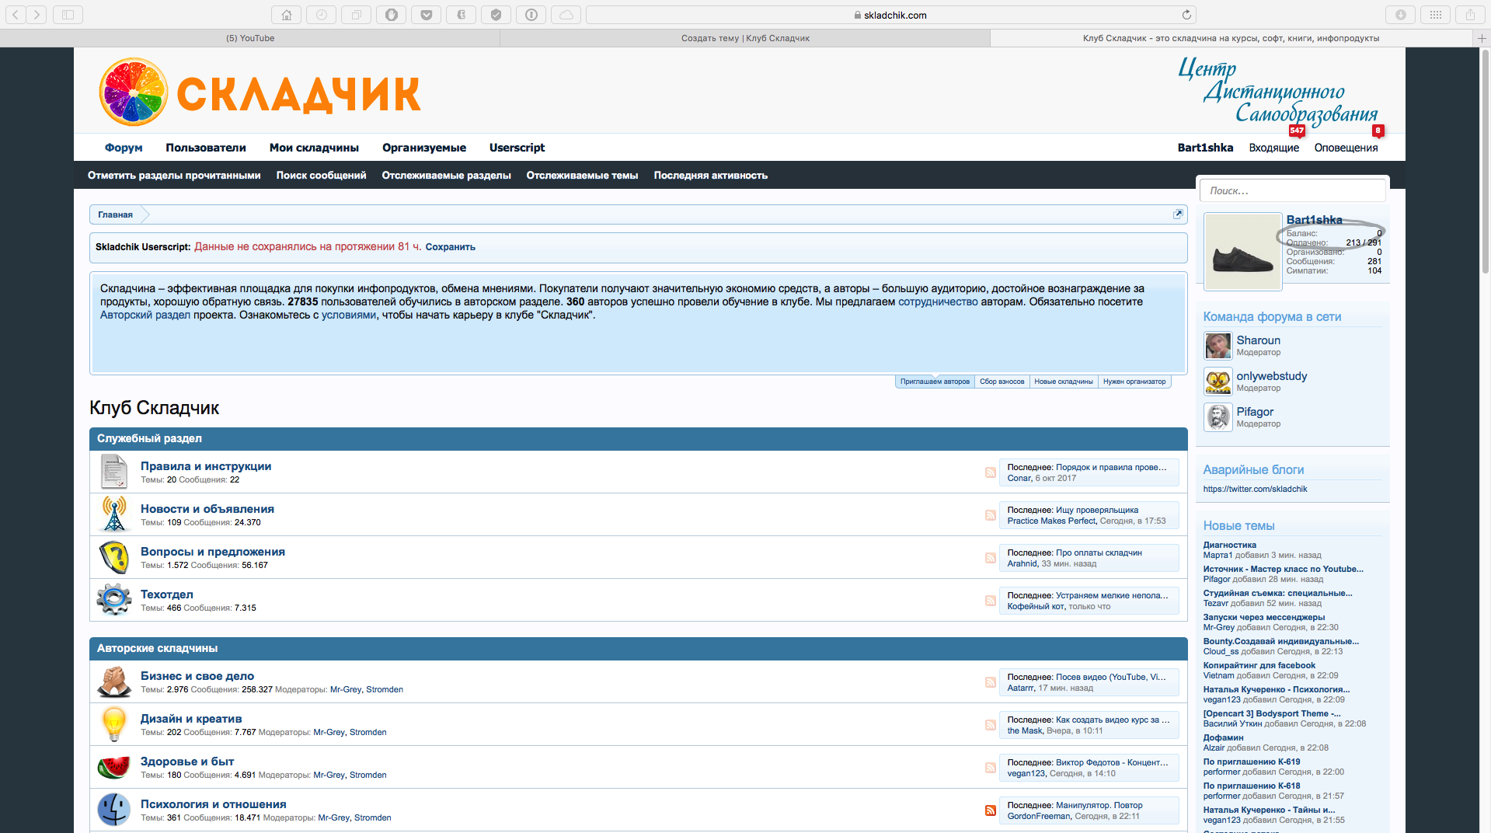This screenshot has width=1491, height=833.
Task: Open Мои складчины in the navigation
Action: (314, 148)
